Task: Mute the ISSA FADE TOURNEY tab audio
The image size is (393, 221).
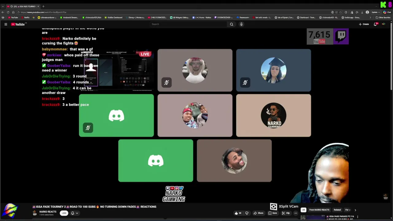Action: pyautogui.click(x=11, y=6)
